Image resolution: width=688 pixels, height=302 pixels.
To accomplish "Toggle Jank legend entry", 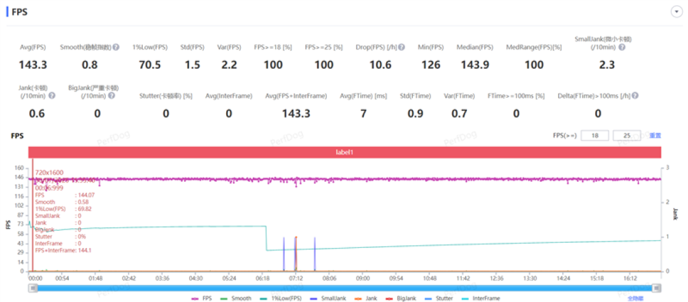I will click(364, 298).
